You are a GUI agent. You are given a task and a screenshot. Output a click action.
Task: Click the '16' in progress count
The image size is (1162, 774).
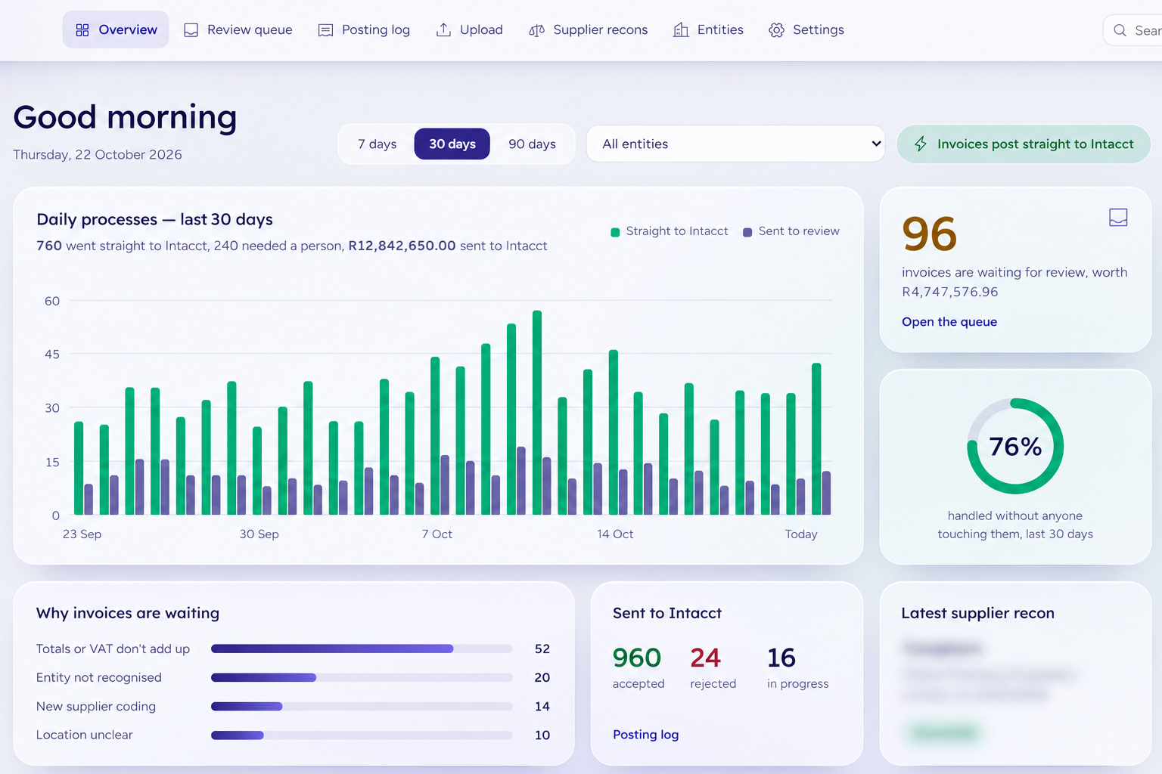click(781, 658)
